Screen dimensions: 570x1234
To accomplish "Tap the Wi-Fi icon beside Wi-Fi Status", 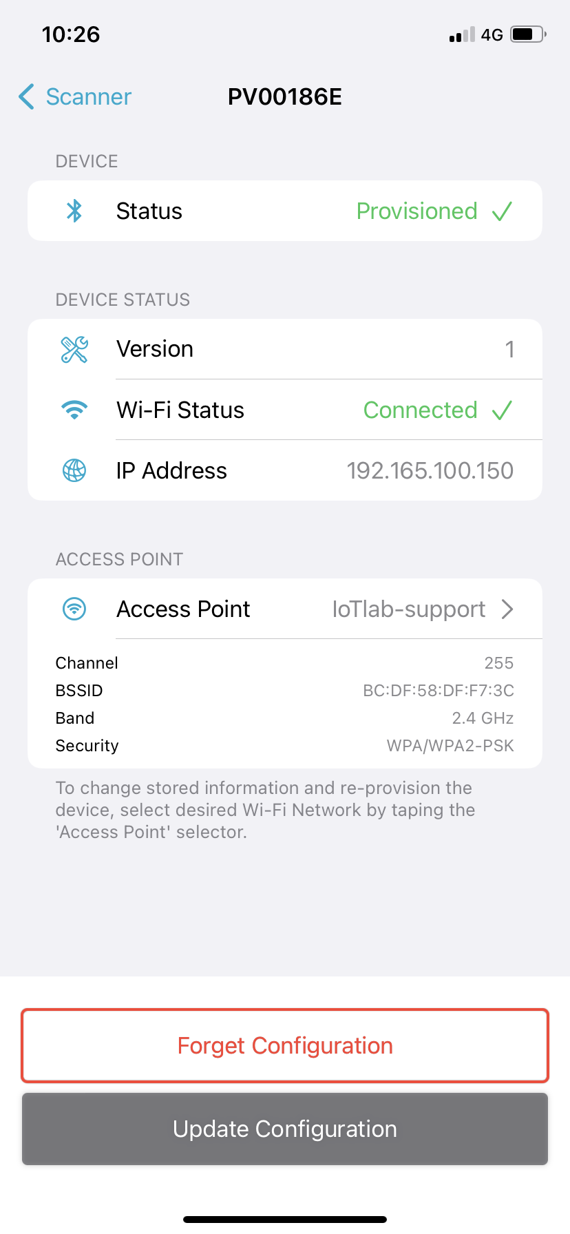I will pos(74,410).
